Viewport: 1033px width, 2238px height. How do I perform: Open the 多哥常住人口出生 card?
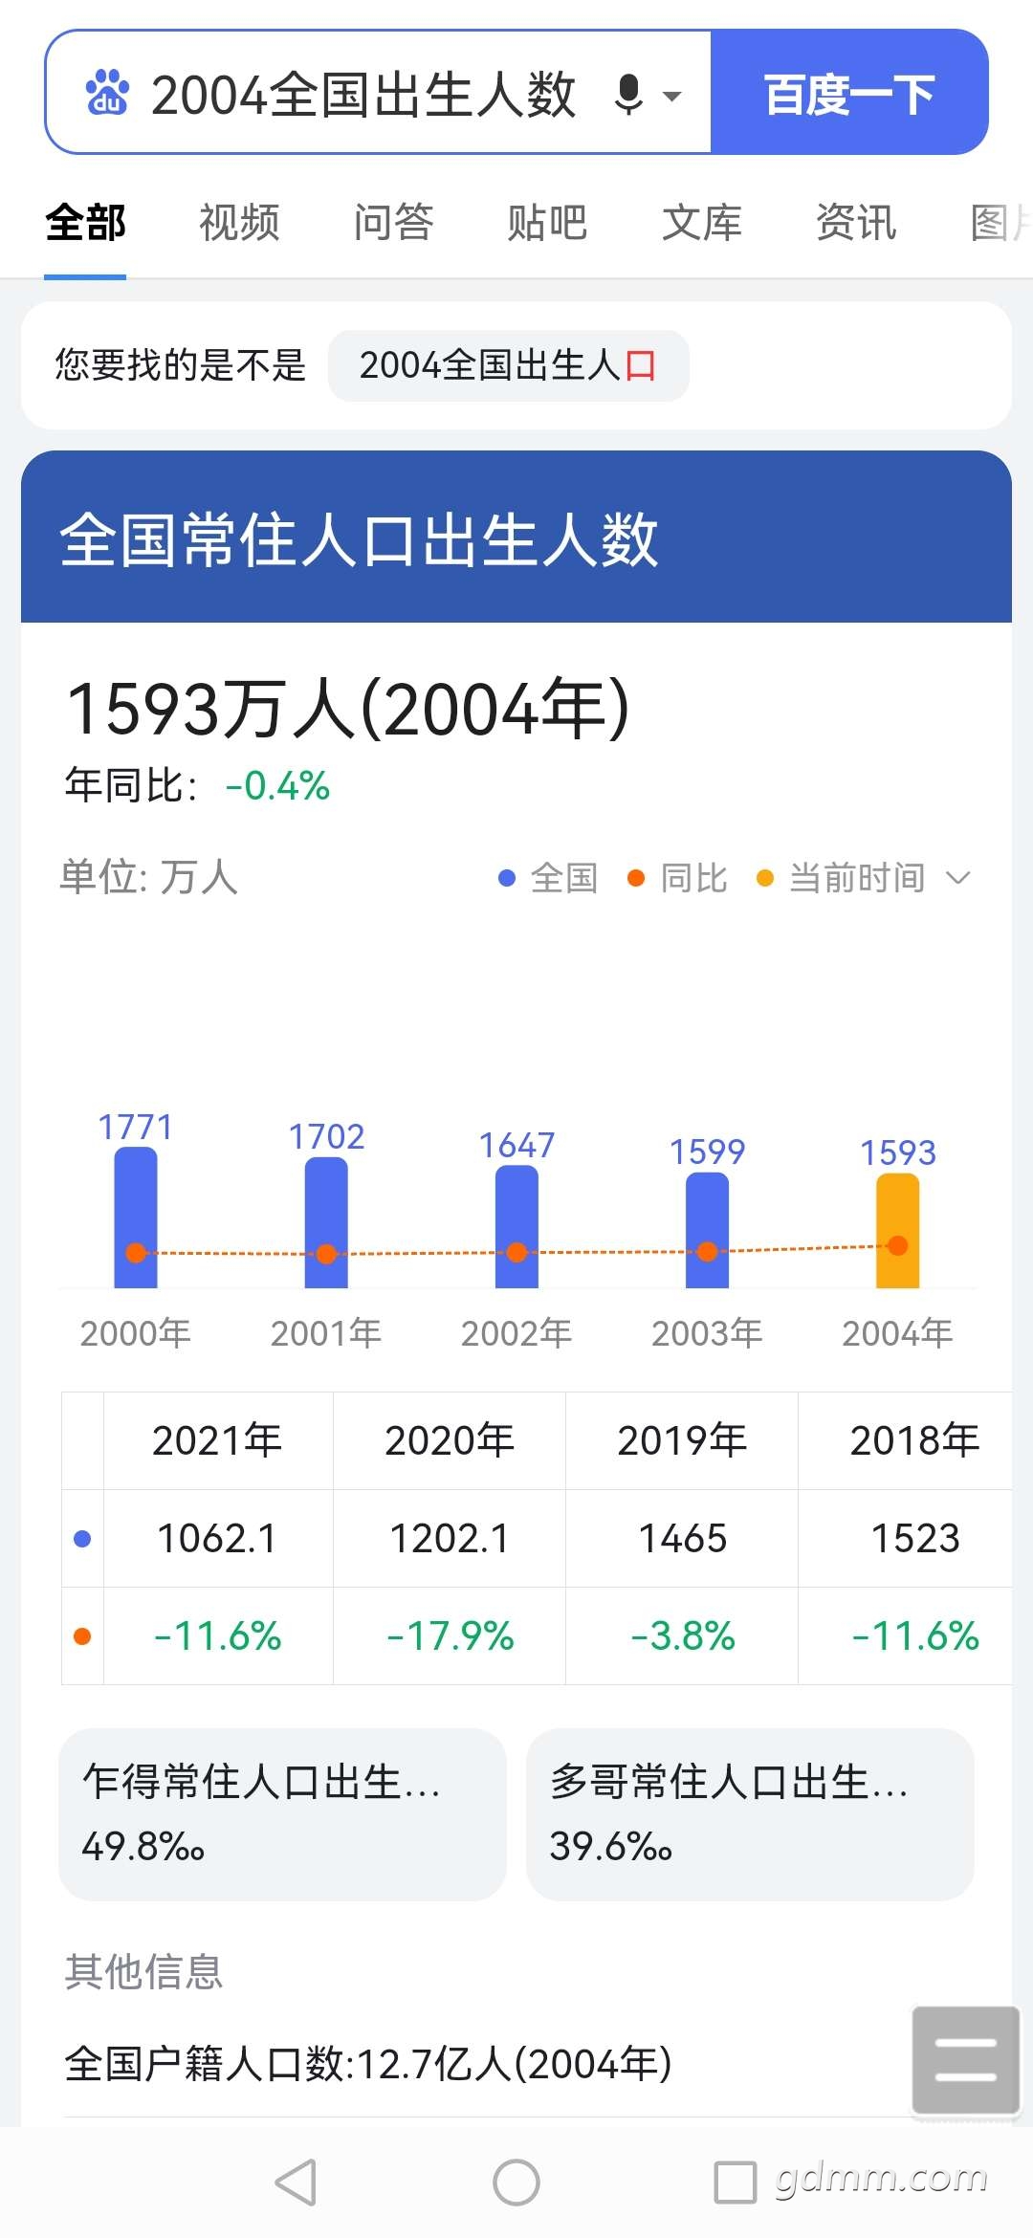pyautogui.click(x=750, y=1814)
